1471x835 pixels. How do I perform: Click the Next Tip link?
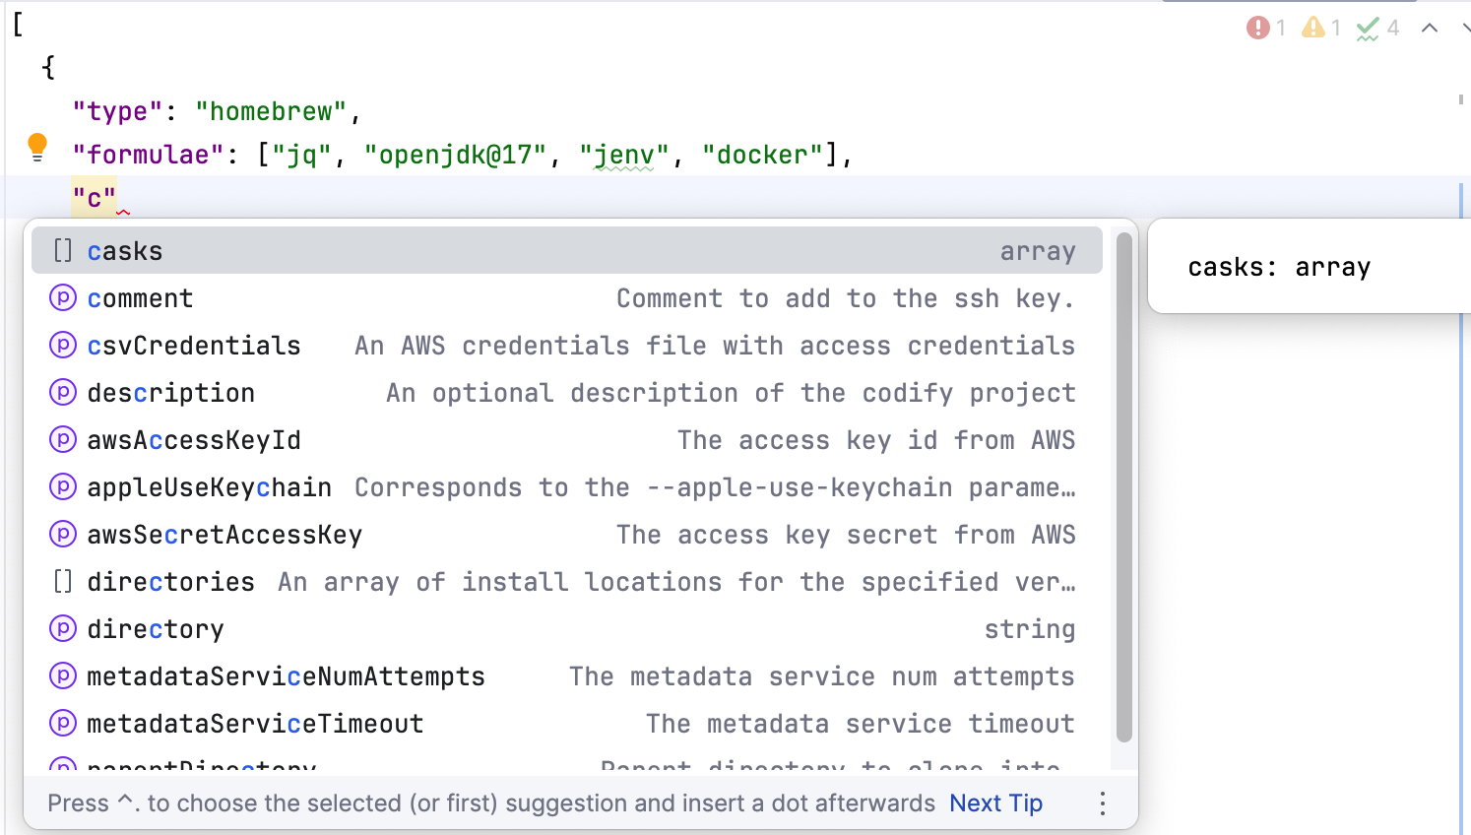(x=995, y=803)
